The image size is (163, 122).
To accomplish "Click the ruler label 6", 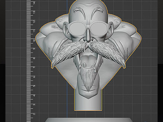I will [x=34, y=77].
